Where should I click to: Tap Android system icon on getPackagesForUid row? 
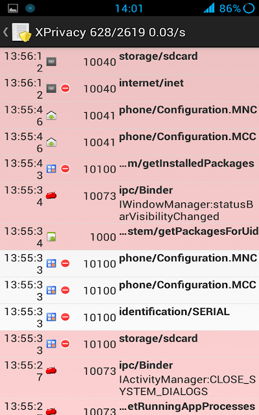pyautogui.click(x=51, y=237)
